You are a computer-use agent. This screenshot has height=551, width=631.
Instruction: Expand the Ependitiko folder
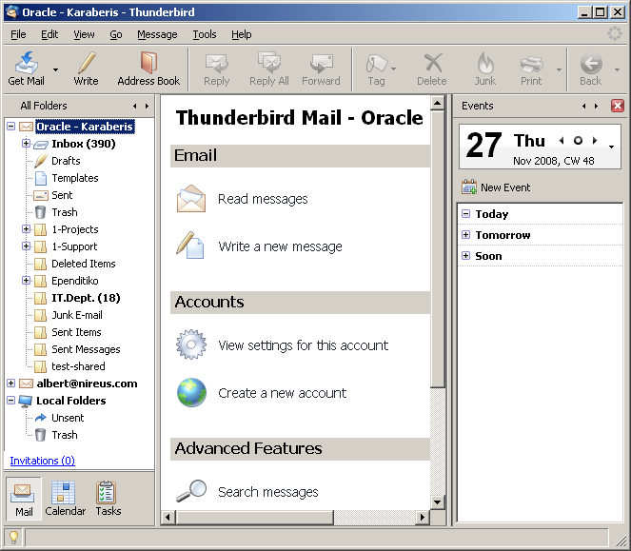pos(26,280)
